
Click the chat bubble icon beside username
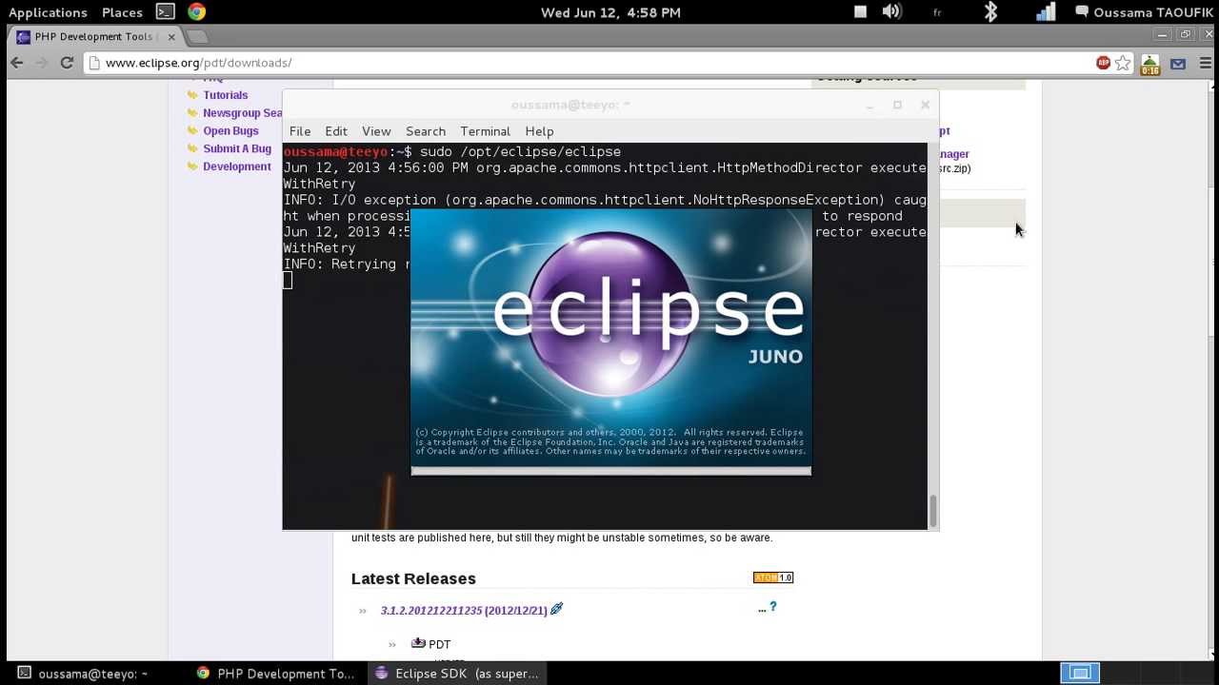point(1082,12)
